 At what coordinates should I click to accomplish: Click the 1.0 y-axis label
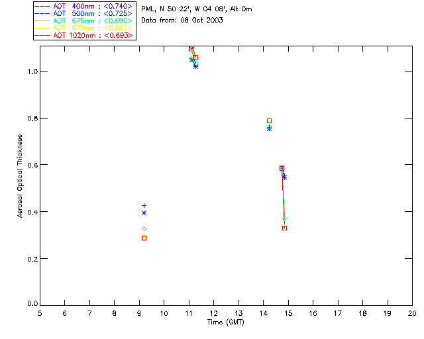coord(32,72)
